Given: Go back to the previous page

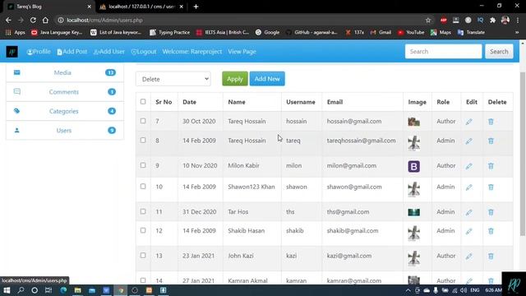Looking at the screenshot, I should coord(8,20).
